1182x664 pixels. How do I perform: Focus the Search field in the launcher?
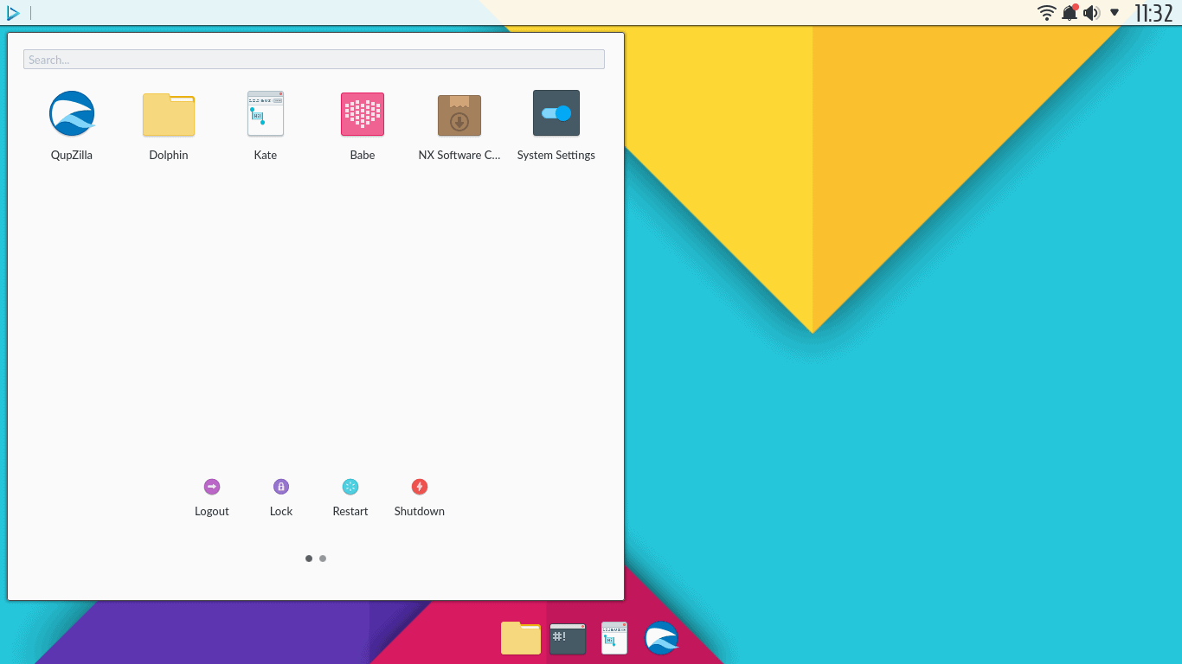[314, 60]
